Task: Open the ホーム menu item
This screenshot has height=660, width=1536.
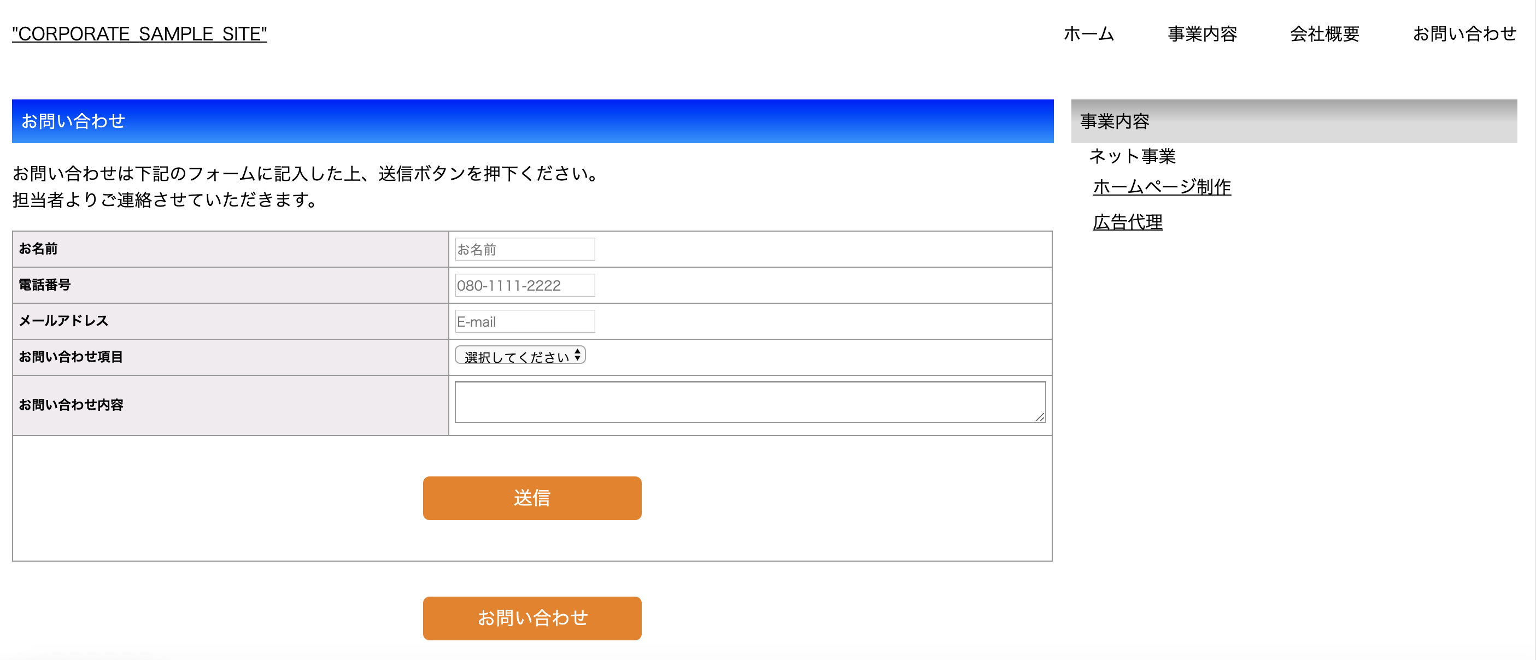Action: coord(1088,34)
